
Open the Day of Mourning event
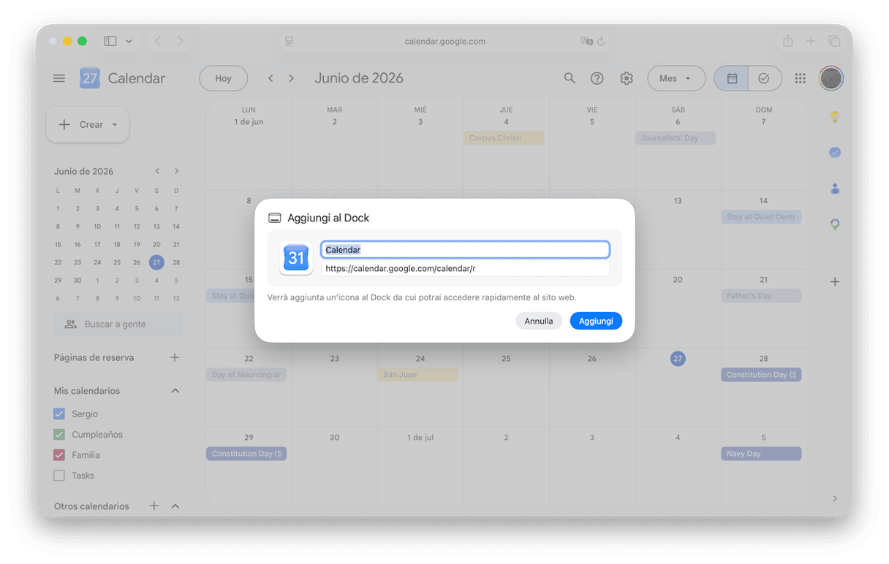(246, 375)
